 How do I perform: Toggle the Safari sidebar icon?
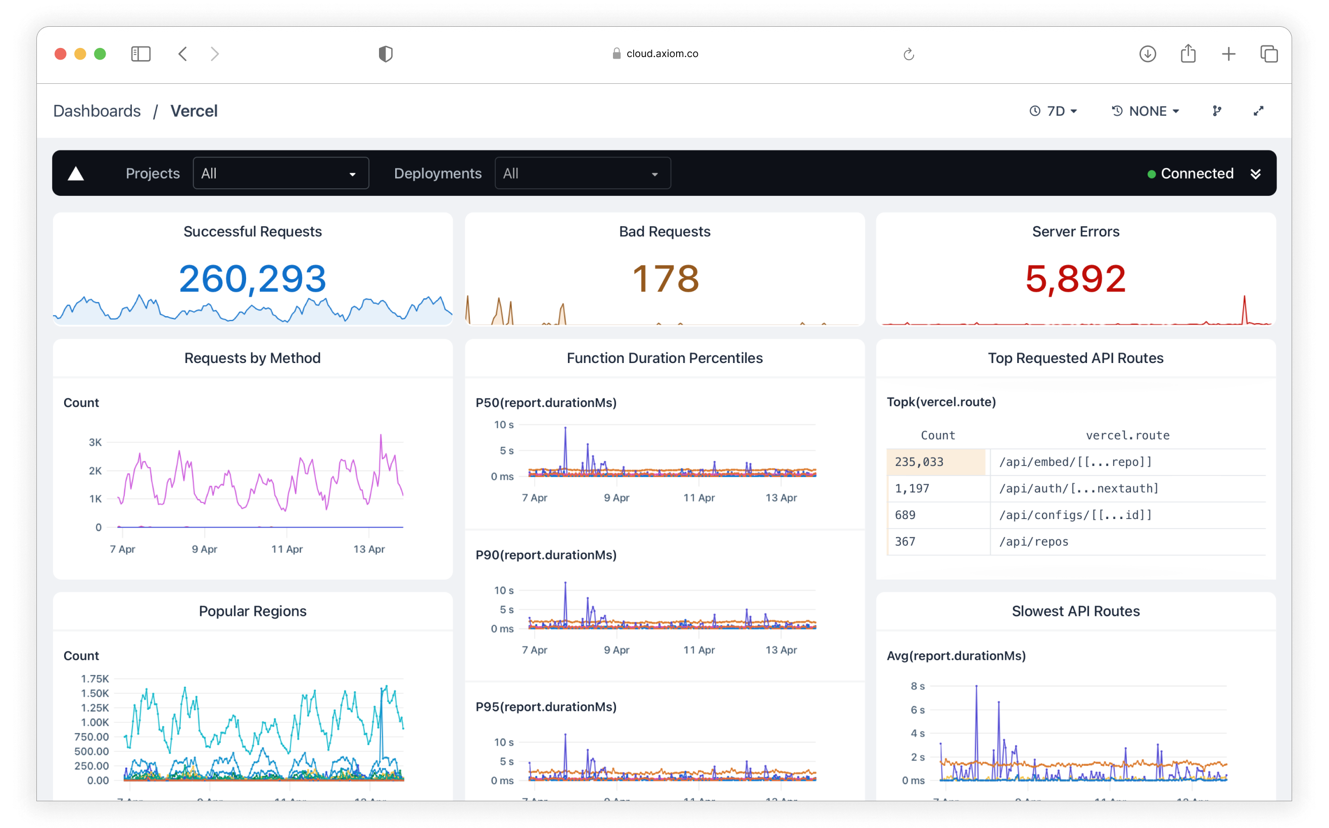point(141,54)
